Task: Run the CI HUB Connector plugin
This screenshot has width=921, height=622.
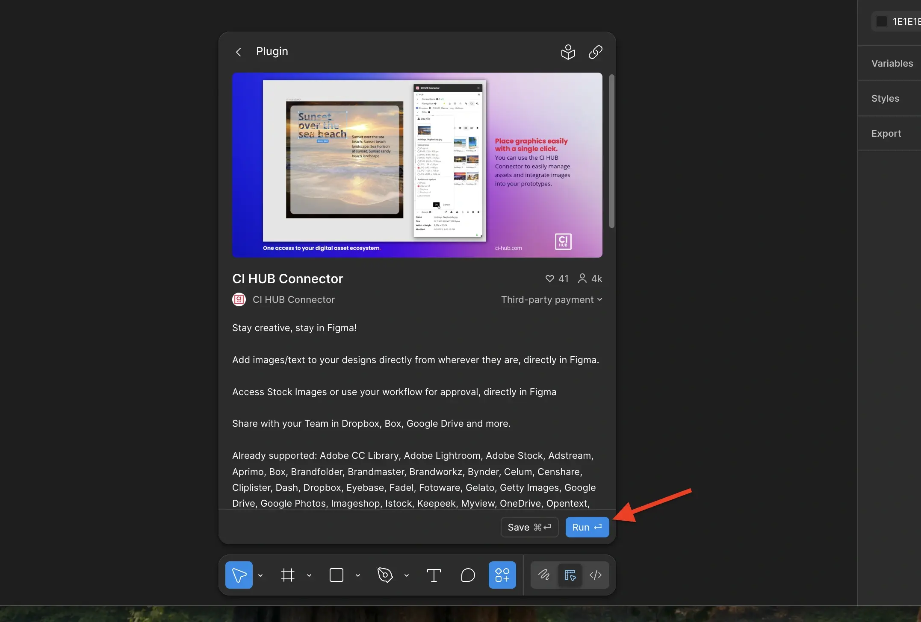Action: pyautogui.click(x=587, y=527)
